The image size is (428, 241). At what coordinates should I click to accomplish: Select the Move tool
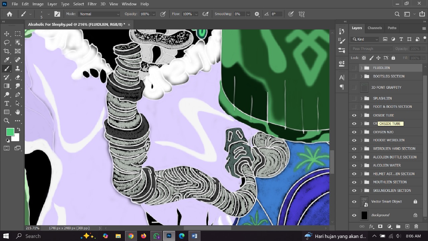point(7,33)
